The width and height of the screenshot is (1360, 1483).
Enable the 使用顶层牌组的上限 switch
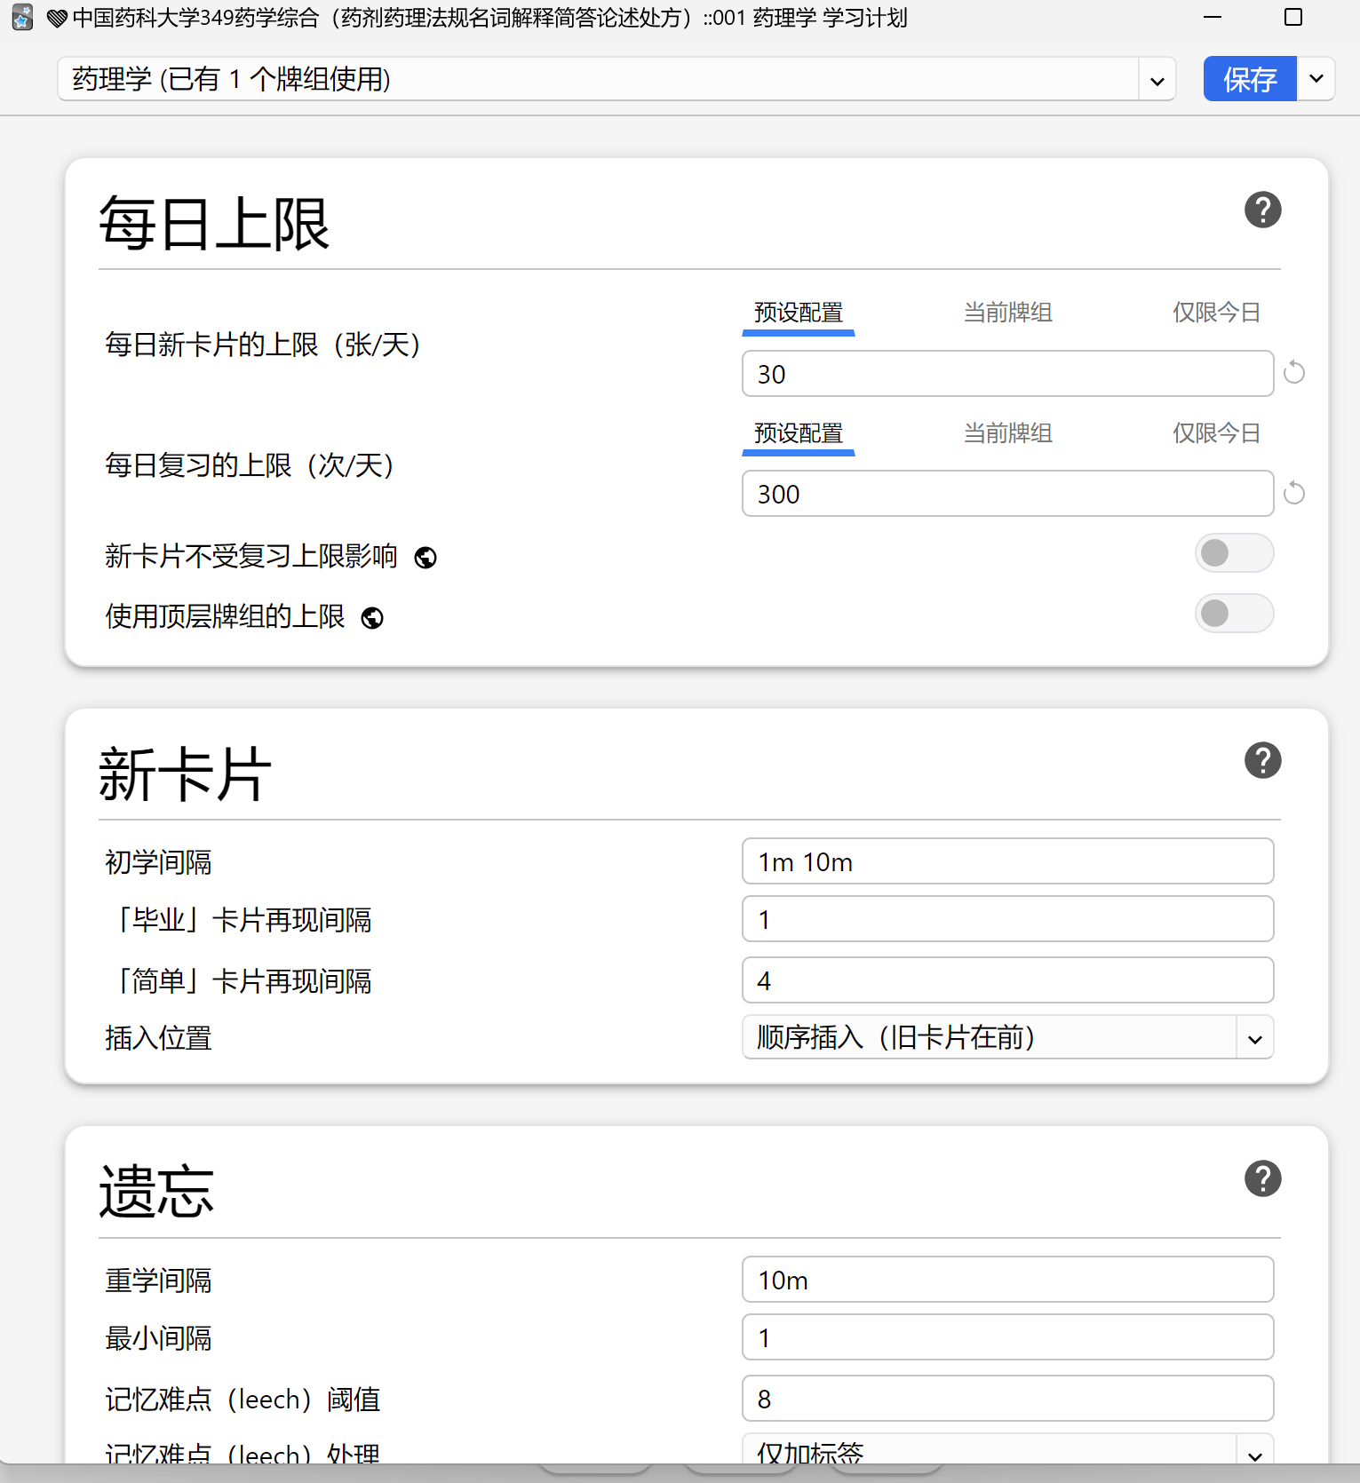pyautogui.click(x=1234, y=614)
